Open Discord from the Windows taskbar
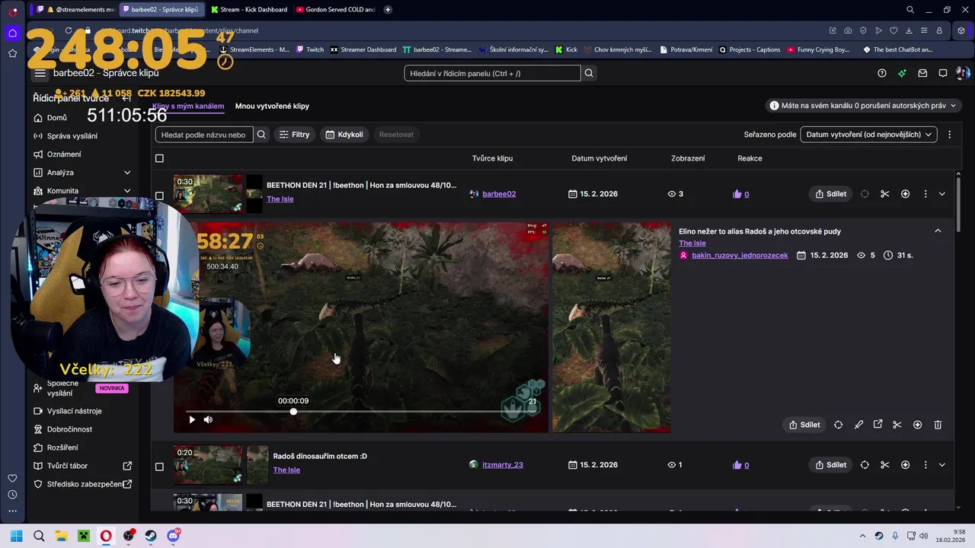Viewport: 975px width, 548px height. tap(173, 536)
